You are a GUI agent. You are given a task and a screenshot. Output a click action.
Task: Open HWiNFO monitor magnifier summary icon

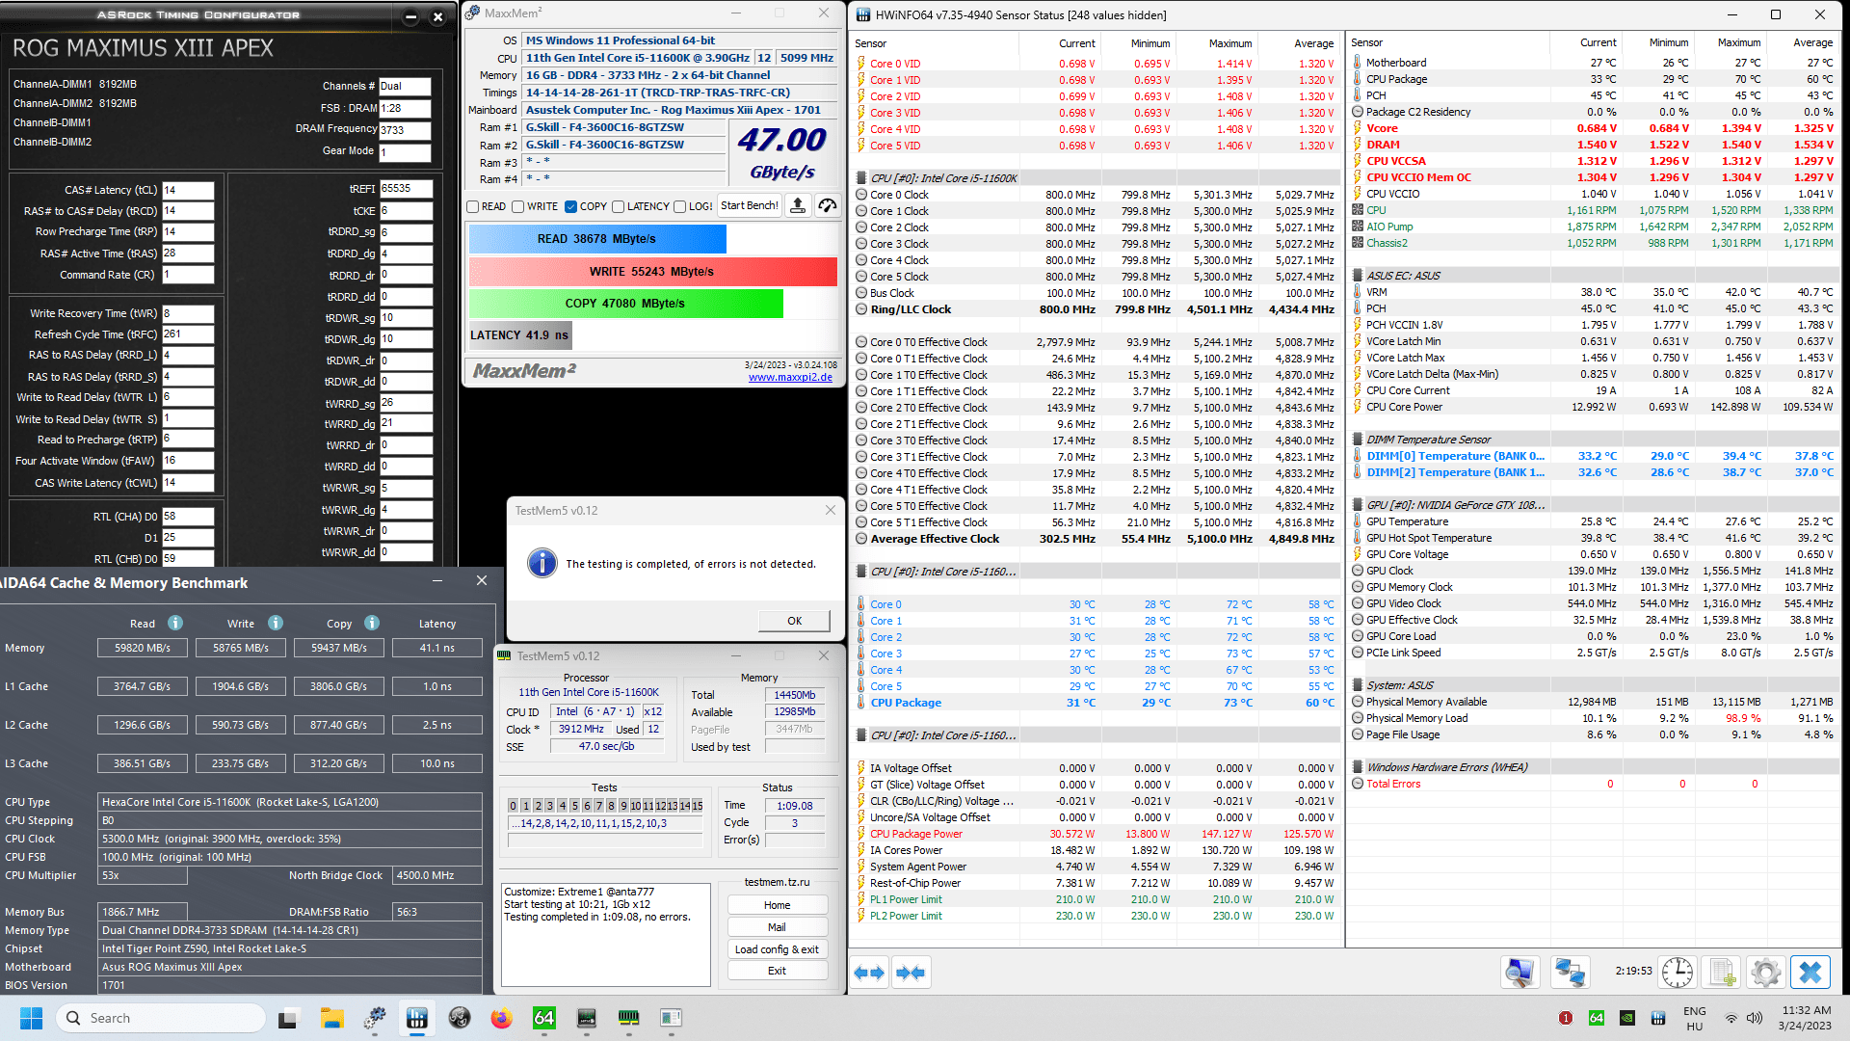click(x=1520, y=972)
